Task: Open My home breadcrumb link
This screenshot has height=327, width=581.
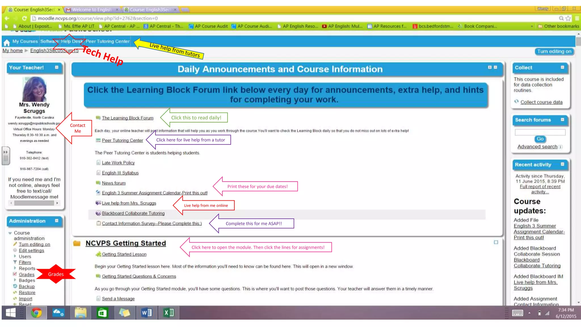Action: [x=12, y=51]
